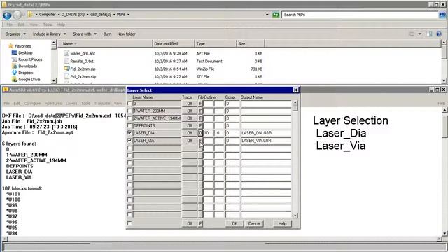Close the Layer Select dialog
The height and width of the screenshot is (252, 448).
pyautogui.click(x=295, y=90)
